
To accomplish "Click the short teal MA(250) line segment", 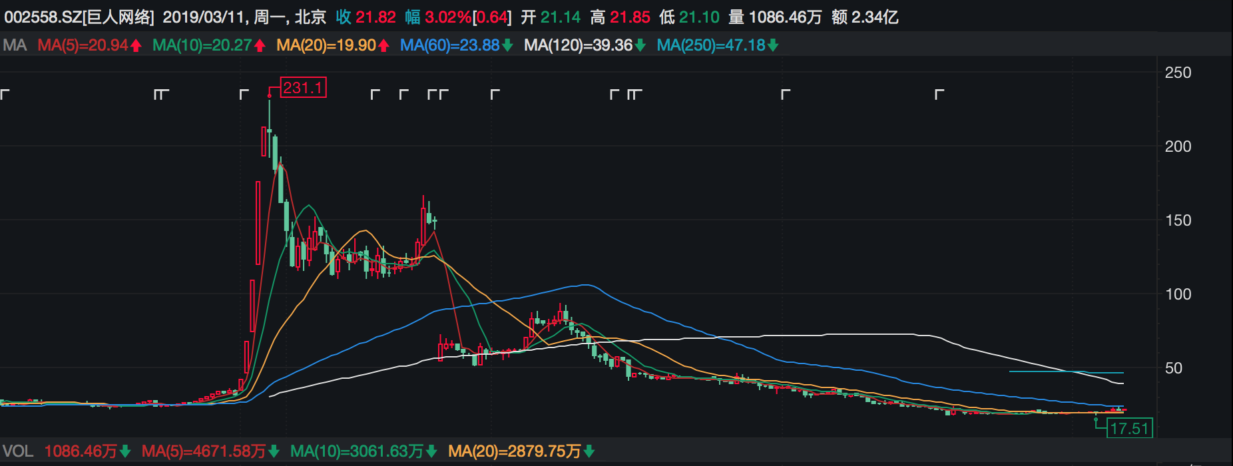I will point(1065,372).
